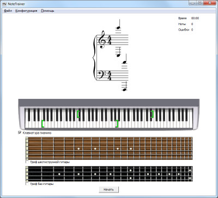Click the Начать button
Viewport: 218px width, 198px height.
click(x=109, y=190)
